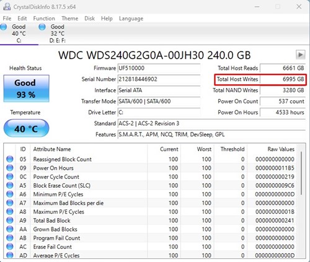Close the CrystalDiskInfo window
Screen dimensions: 310x262
click(299, 7)
